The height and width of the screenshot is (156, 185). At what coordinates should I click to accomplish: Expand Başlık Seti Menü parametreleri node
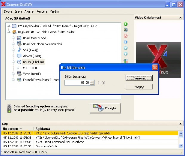(13, 44)
